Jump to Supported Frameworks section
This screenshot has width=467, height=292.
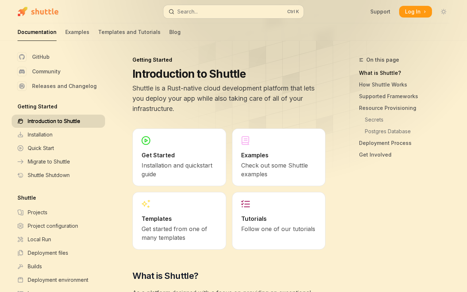[x=389, y=96]
